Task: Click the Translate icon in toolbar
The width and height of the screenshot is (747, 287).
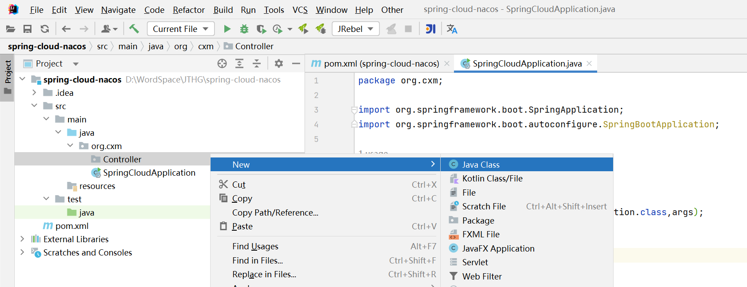Action: (452, 29)
